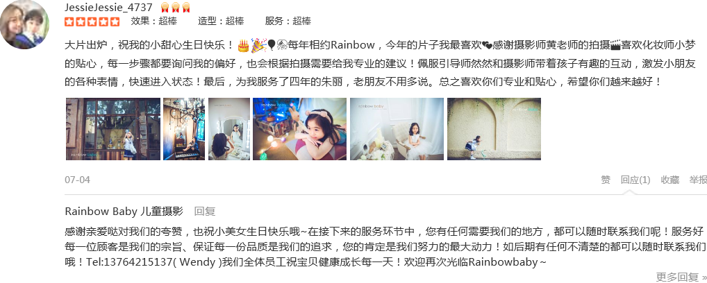The width and height of the screenshot is (707, 283).
Task: Click the heart emoji after 最喜欢
Action: tap(487, 45)
